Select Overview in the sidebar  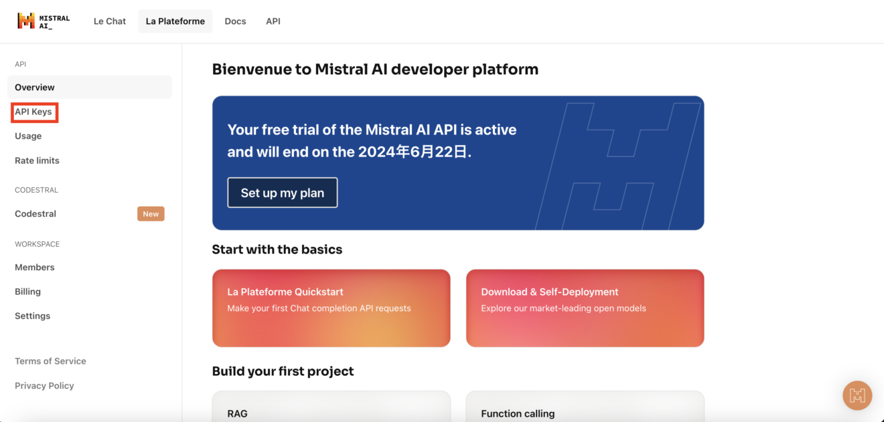pos(35,88)
